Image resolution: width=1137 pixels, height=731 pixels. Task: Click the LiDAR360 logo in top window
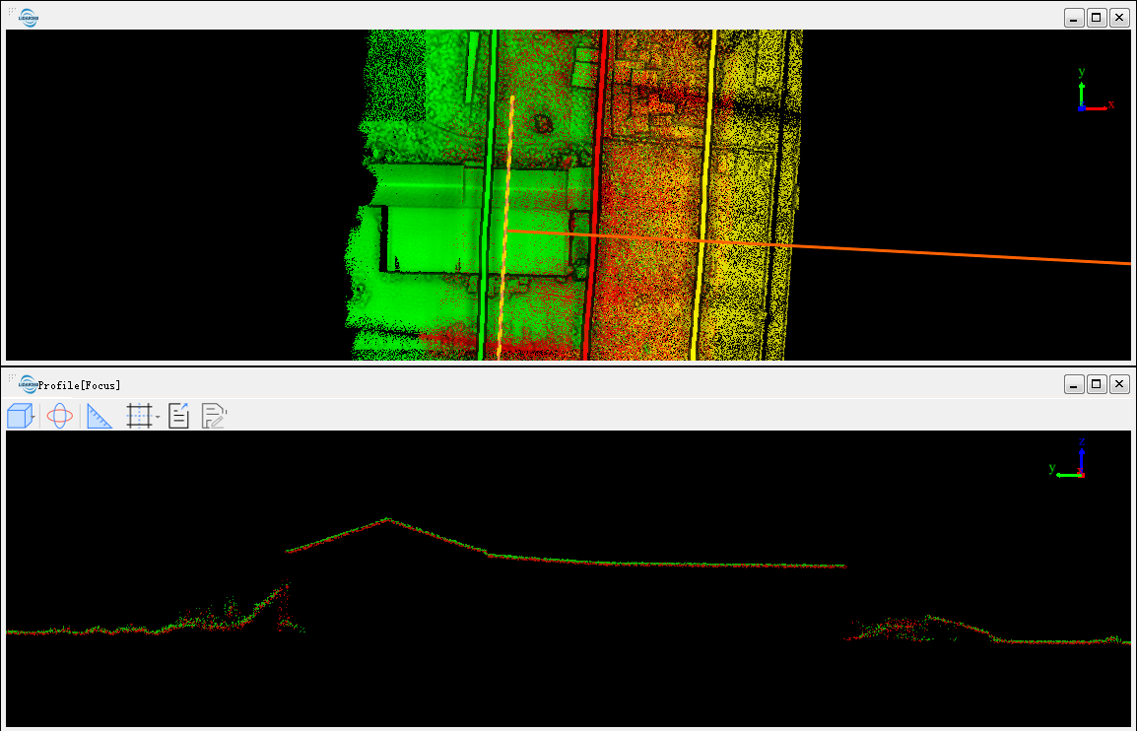click(x=29, y=17)
